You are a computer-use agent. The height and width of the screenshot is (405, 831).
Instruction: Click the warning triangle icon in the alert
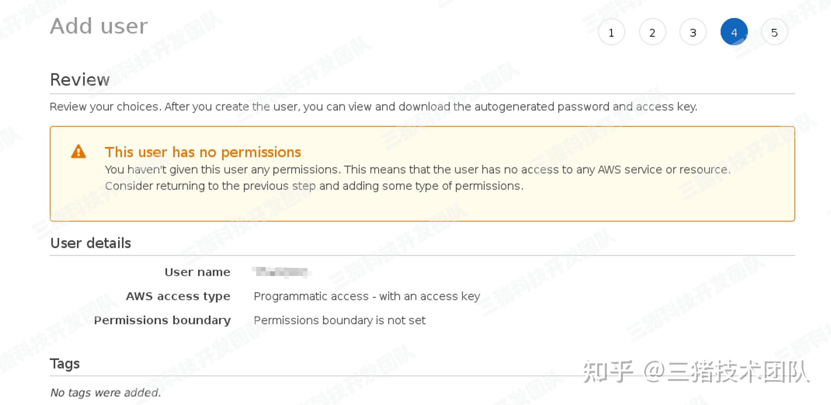[x=79, y=152]
